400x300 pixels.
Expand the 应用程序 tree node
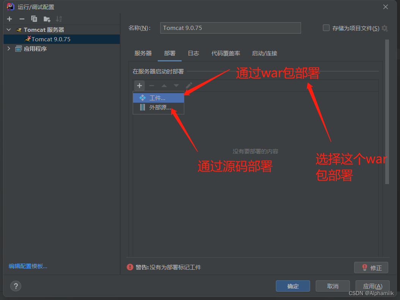9,48
